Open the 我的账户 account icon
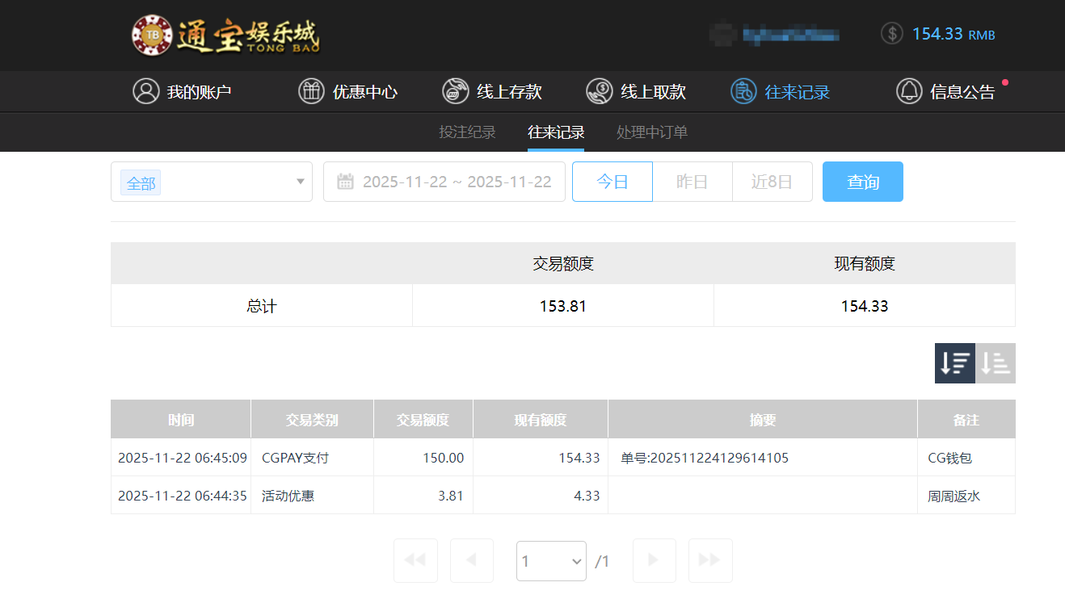1065x599 pixels. click(145, 91)
